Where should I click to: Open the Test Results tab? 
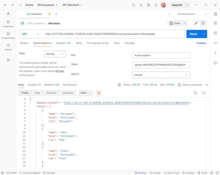pos(70,85)
